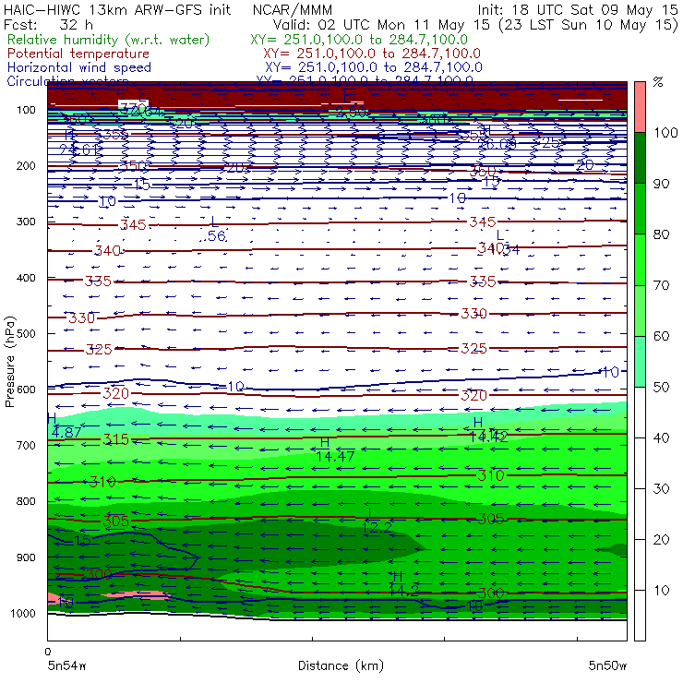The height and width of the screenshot is (683, 683).
Task: Click the darkest green color bar segment between 90 and 100
Action: click(x=640, y=158)
